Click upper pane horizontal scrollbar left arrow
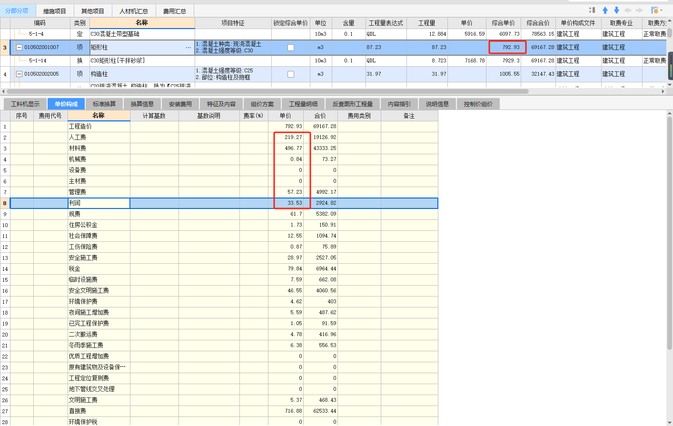 3,91
